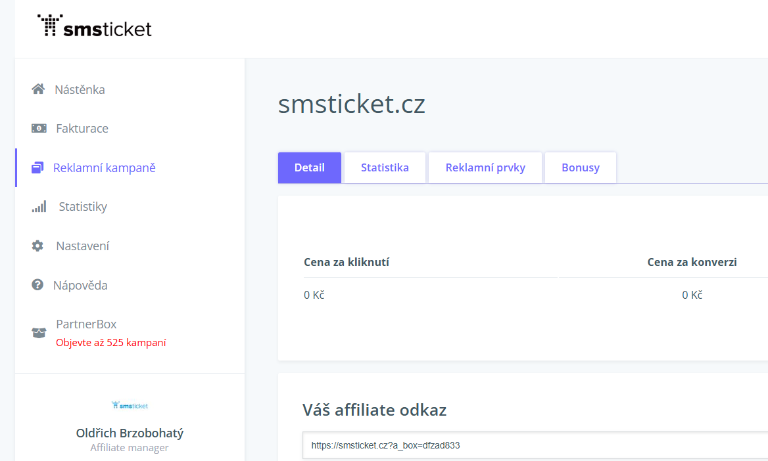Open the PartnerBox sidebar link
Image resolution: width=768 pixels, height=461 pixels.
click(x=86, y=324)
